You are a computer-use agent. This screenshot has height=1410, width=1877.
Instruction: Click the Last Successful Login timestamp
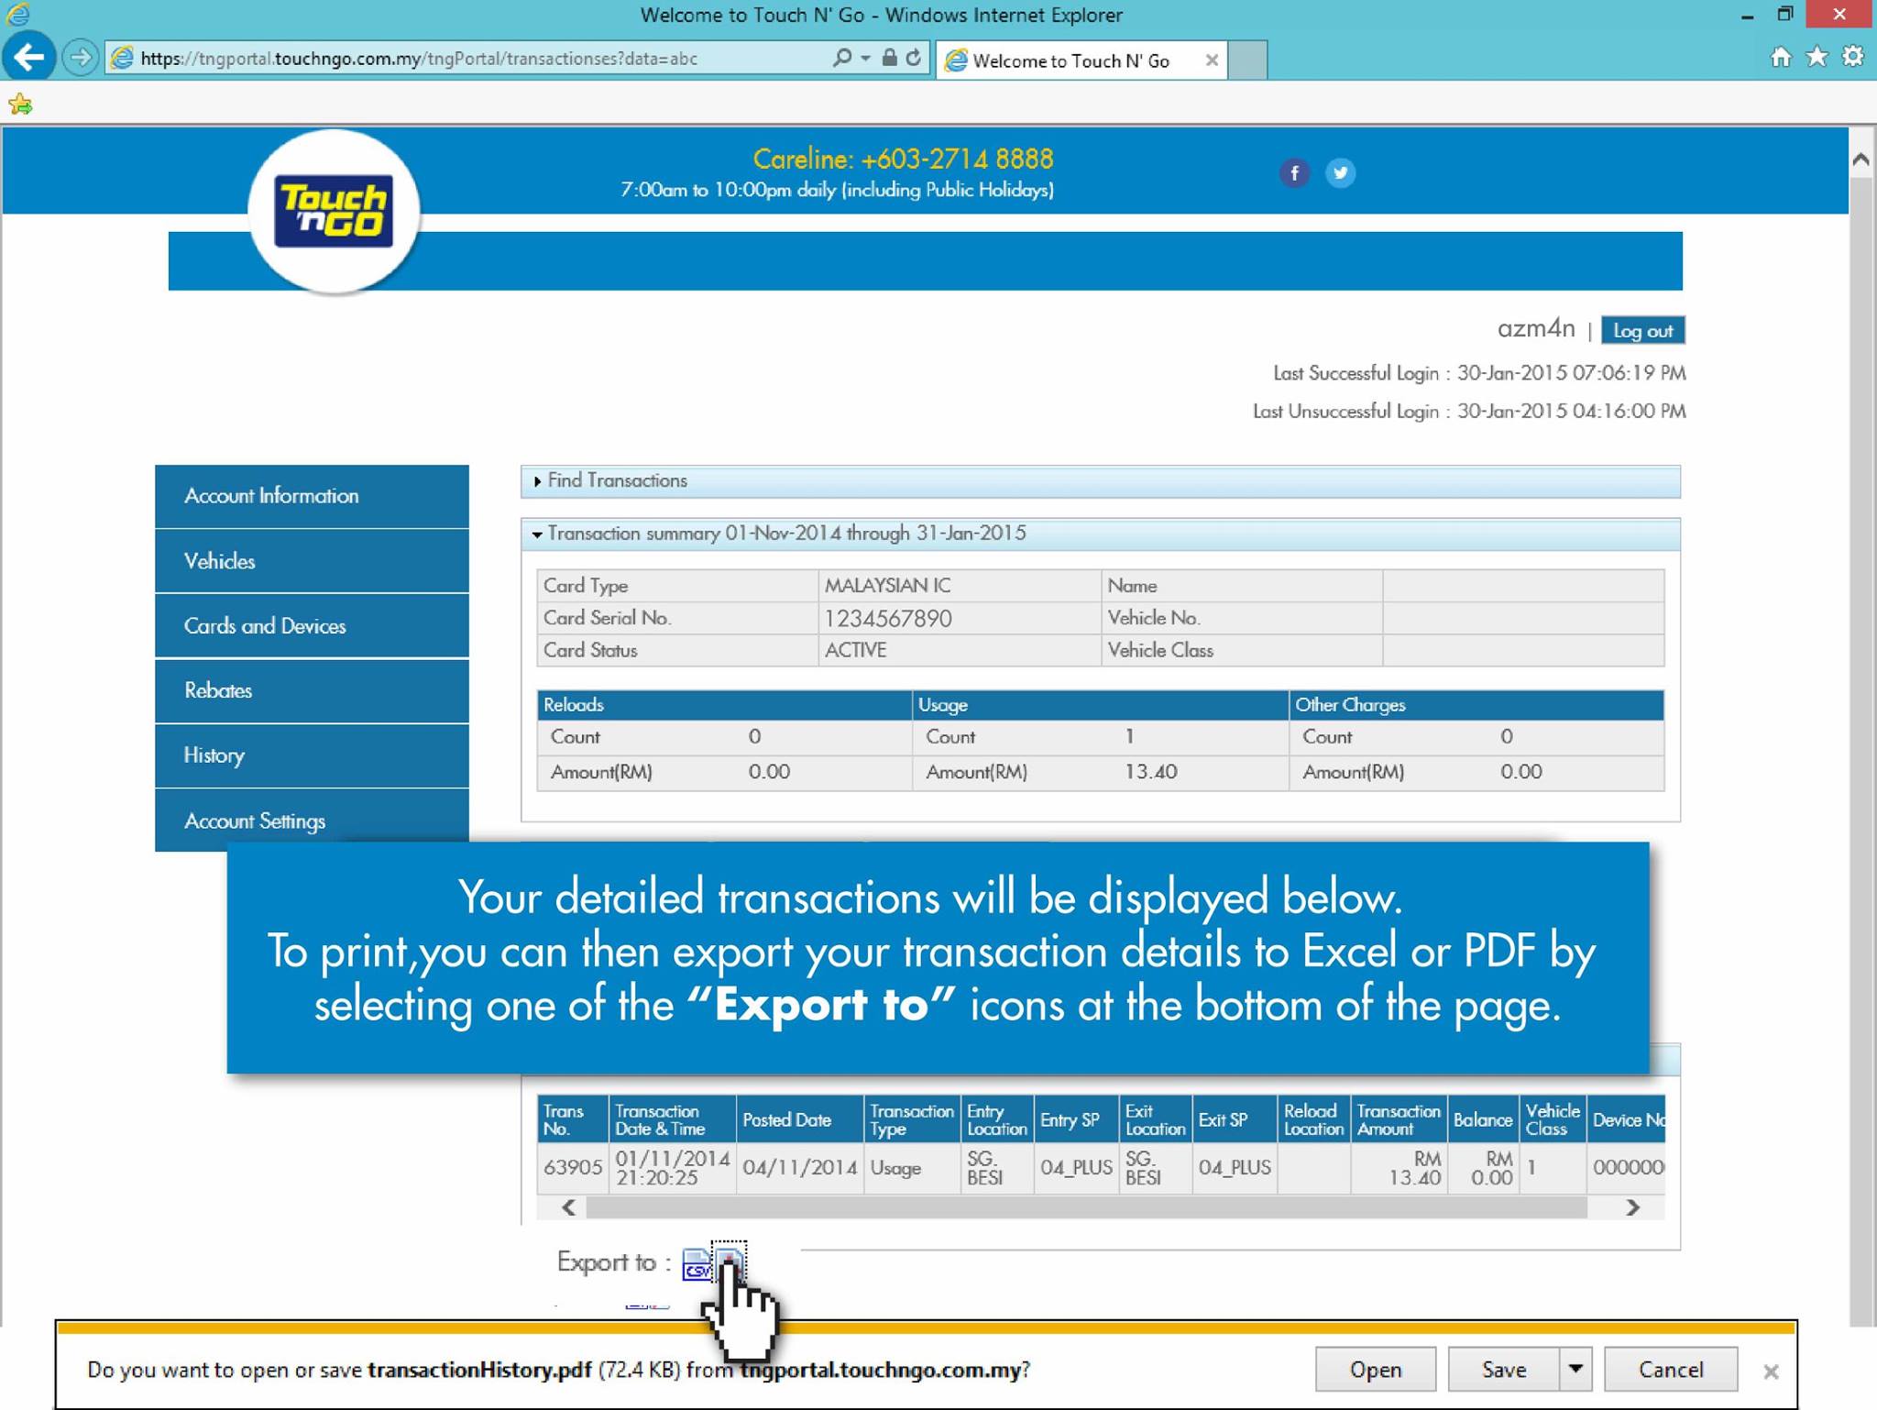[x=1572, y=374]
